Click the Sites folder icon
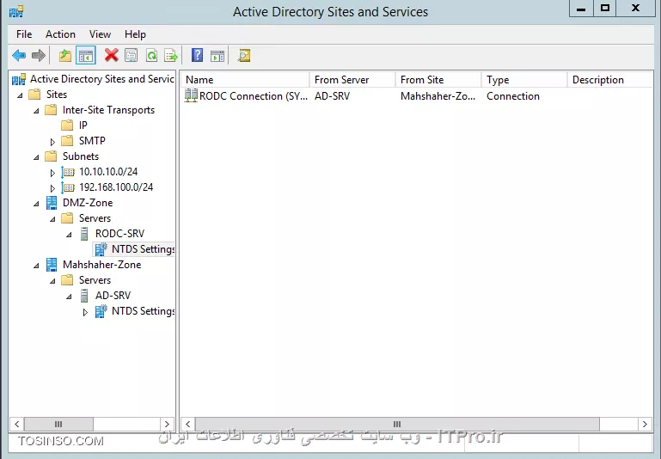This screenshot has width=661, height=459. coord(34,95)
